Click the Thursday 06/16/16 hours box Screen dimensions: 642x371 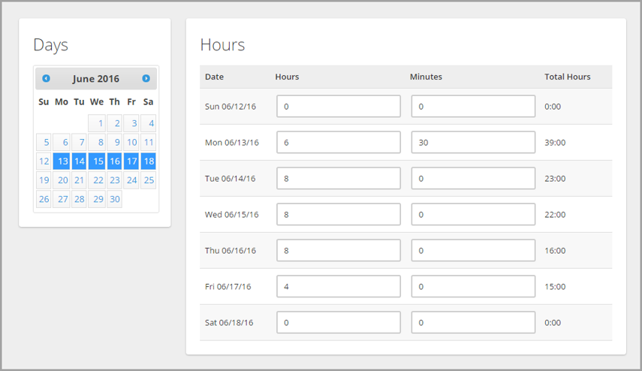coord(339,251)
